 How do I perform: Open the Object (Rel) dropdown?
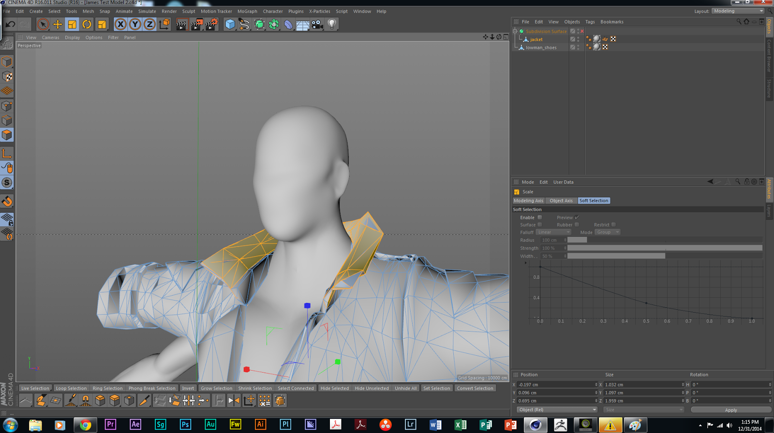[557, 410]
